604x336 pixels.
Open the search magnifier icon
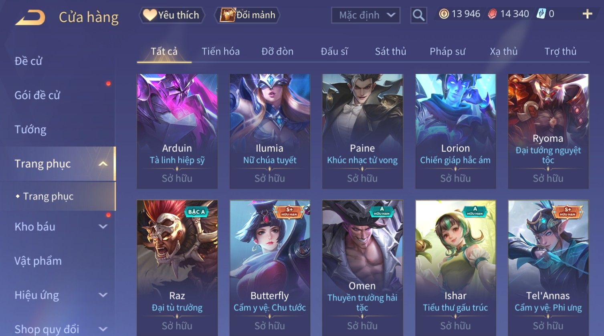pos(418,15)
